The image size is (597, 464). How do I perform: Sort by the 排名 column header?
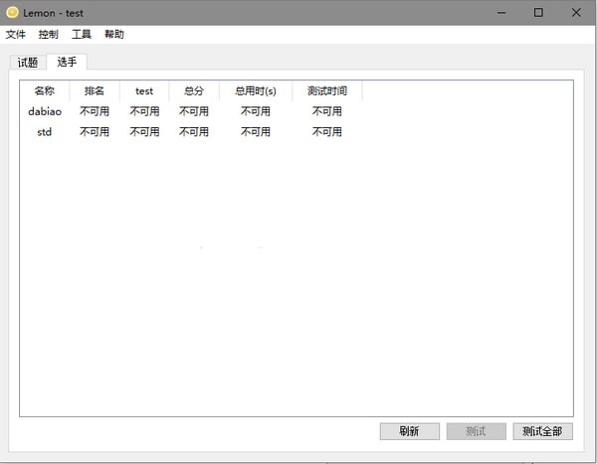[95, 90]
